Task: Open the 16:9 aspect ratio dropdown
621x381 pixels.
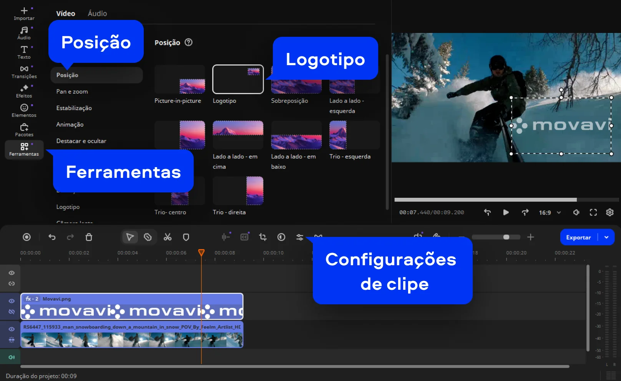Action: point(550,212)
